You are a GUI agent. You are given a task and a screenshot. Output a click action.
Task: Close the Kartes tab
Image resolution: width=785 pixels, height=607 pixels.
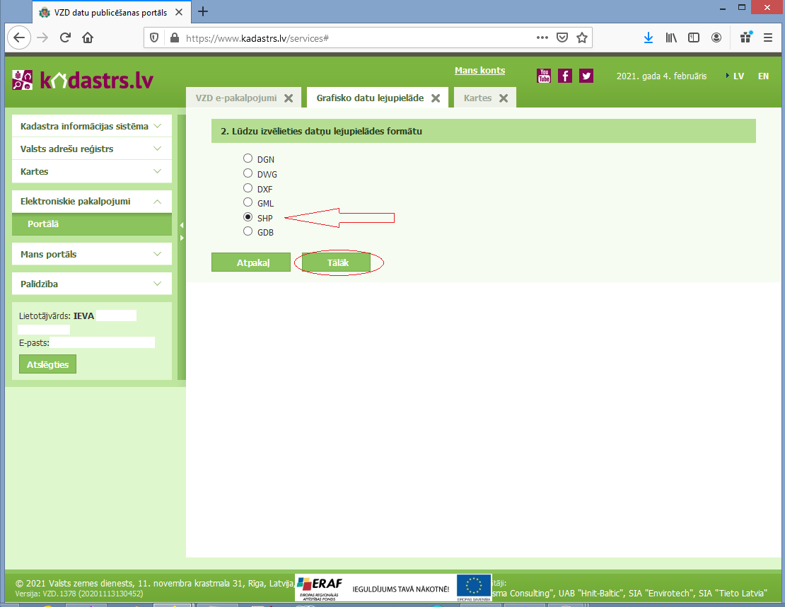504,98
